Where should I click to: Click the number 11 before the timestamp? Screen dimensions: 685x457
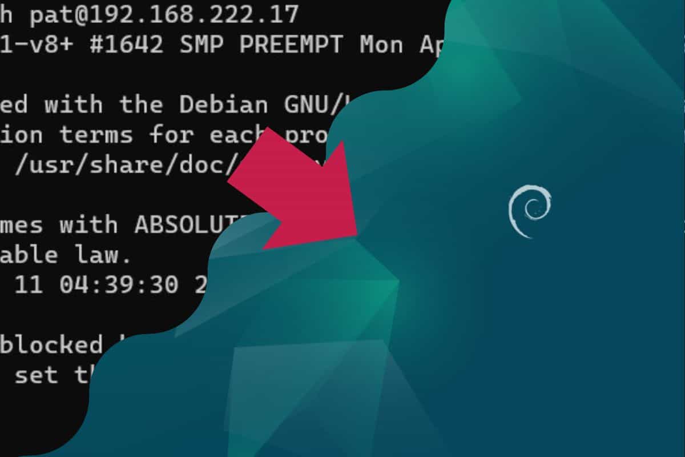click(29, 285)
